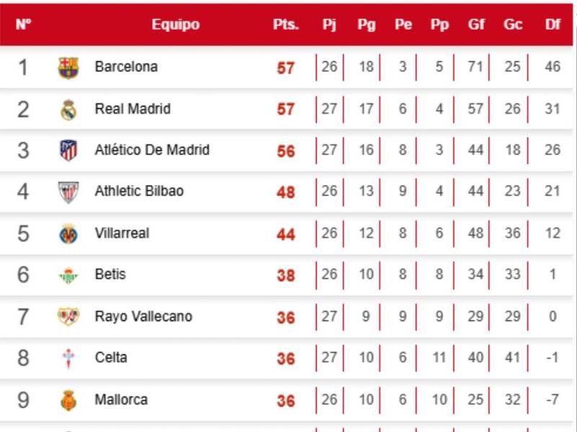Open the Real Madrid team link
This screenshot has height=432, width=577.
[x=133, y=109]
